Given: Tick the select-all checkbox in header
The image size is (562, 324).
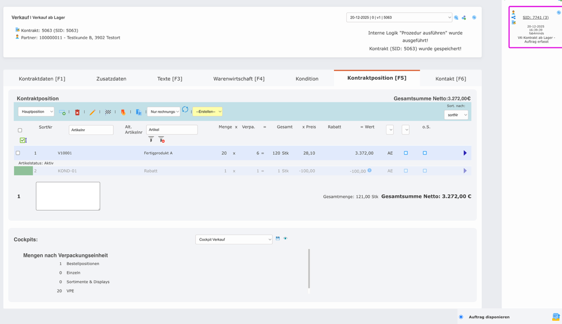Looking at the screenshot, I should coord(20,130).
